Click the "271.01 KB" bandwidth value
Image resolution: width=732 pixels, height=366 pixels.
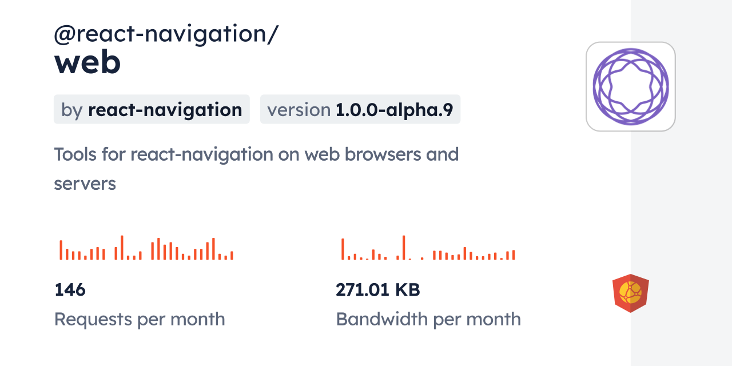coord(378,290)
